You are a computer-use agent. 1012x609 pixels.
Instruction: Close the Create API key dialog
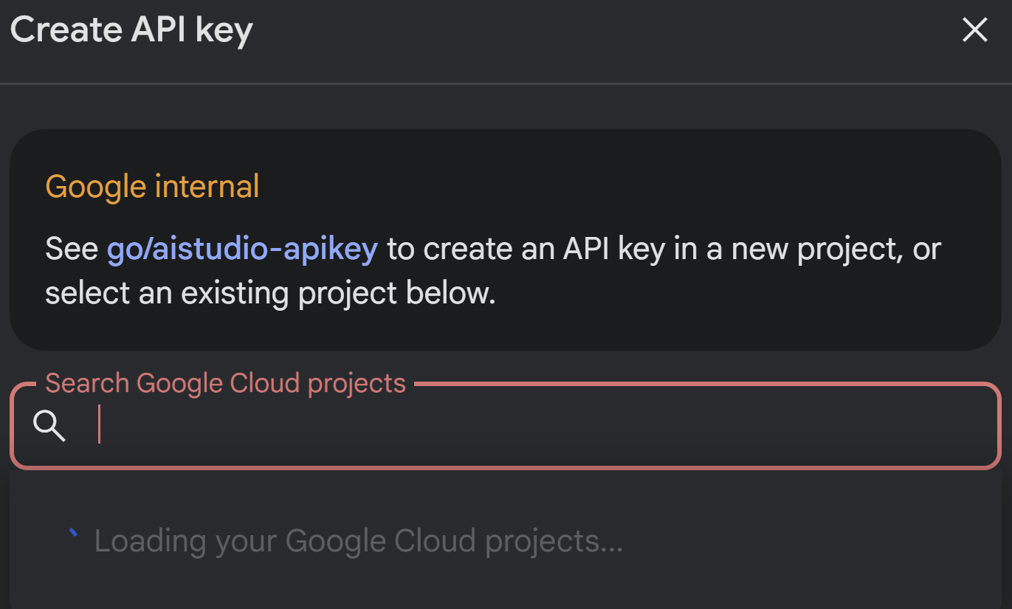(974, 30)
